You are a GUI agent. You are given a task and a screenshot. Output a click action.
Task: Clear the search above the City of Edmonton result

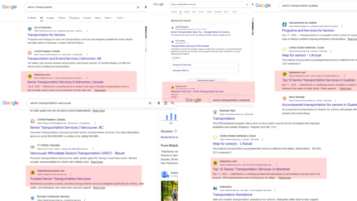tap(138, 7)
